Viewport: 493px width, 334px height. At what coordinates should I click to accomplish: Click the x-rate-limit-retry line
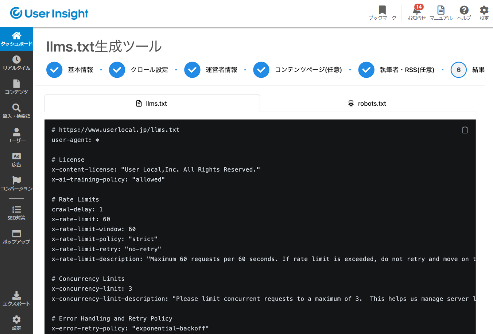106,249
